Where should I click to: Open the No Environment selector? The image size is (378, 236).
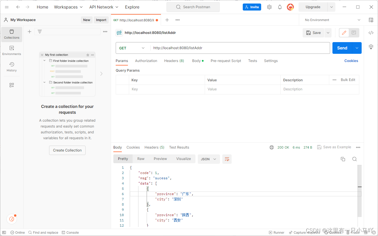pos(332,20)
